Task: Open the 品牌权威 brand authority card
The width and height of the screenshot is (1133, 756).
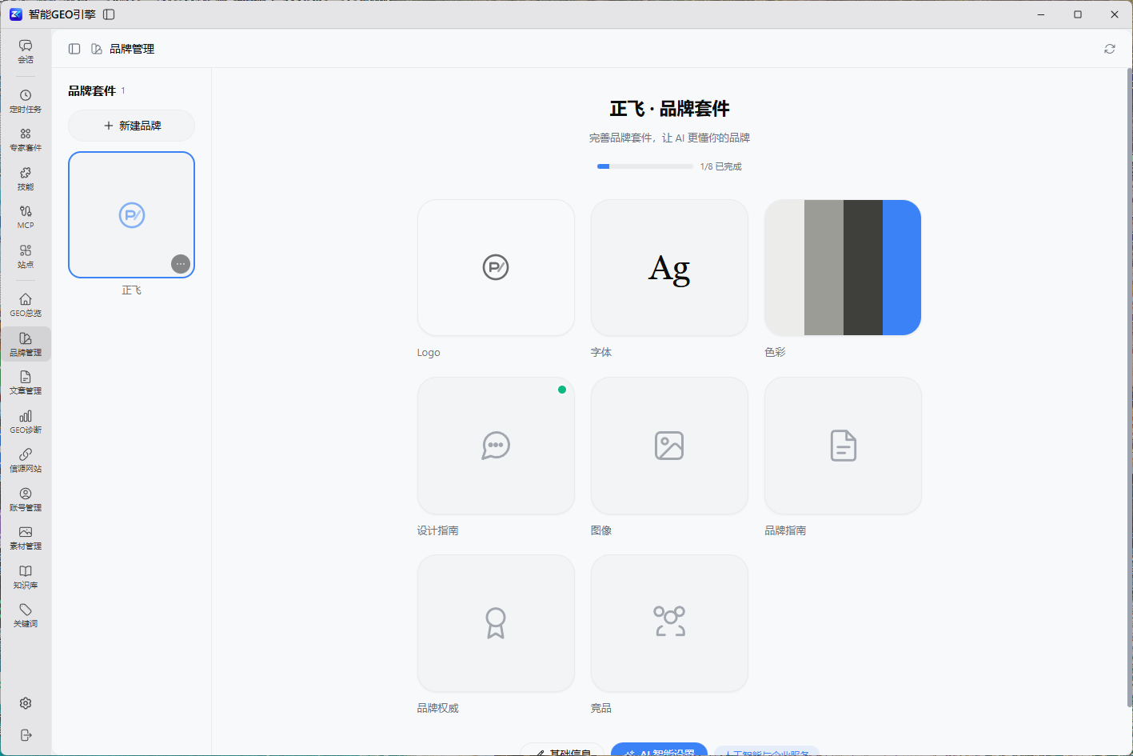Action: coord(496,623)
